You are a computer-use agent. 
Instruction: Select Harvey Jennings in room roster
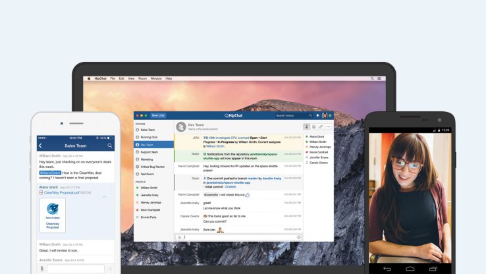[x=320, y=147]
